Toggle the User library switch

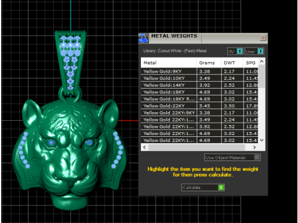point(255,51)
